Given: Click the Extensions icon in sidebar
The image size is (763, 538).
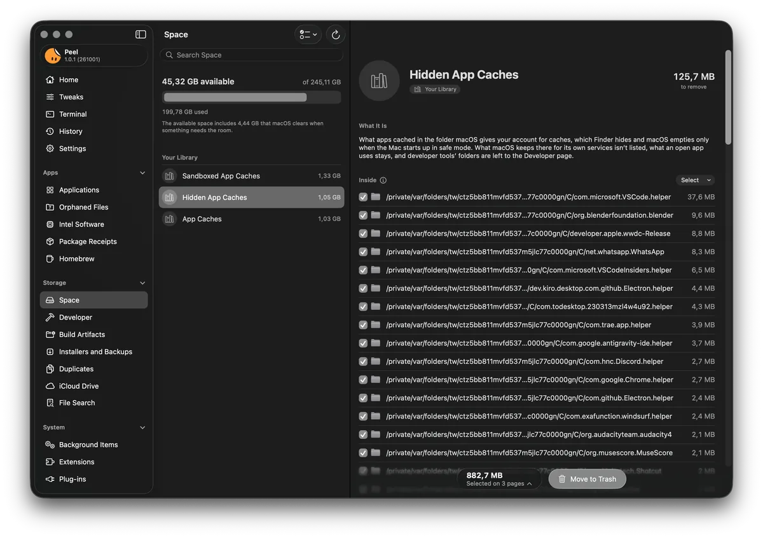Looking at the screenshot, I should pyautogui.click(x=50, y=462).
